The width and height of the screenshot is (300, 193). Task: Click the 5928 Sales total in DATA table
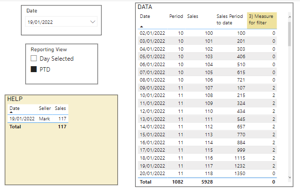(207, 182)
